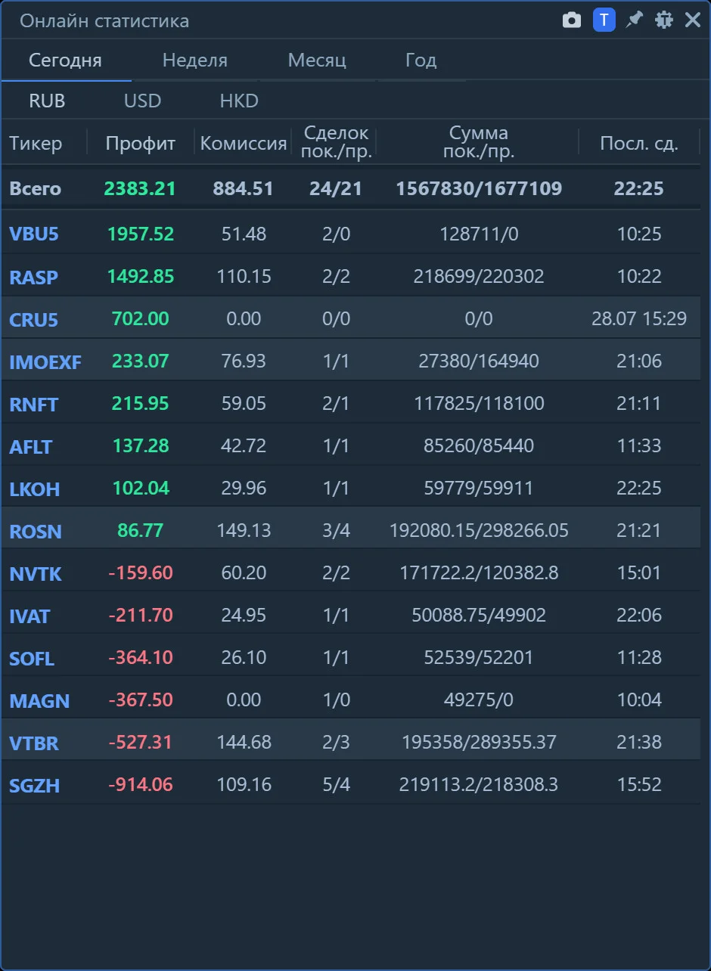Choose the HKD currency tab
Viewport: 711px width, 971px height.
[x=239, y=101]
